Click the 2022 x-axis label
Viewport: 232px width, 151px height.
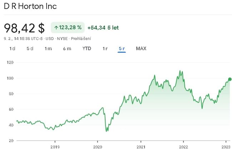click(x=183, y=147)
